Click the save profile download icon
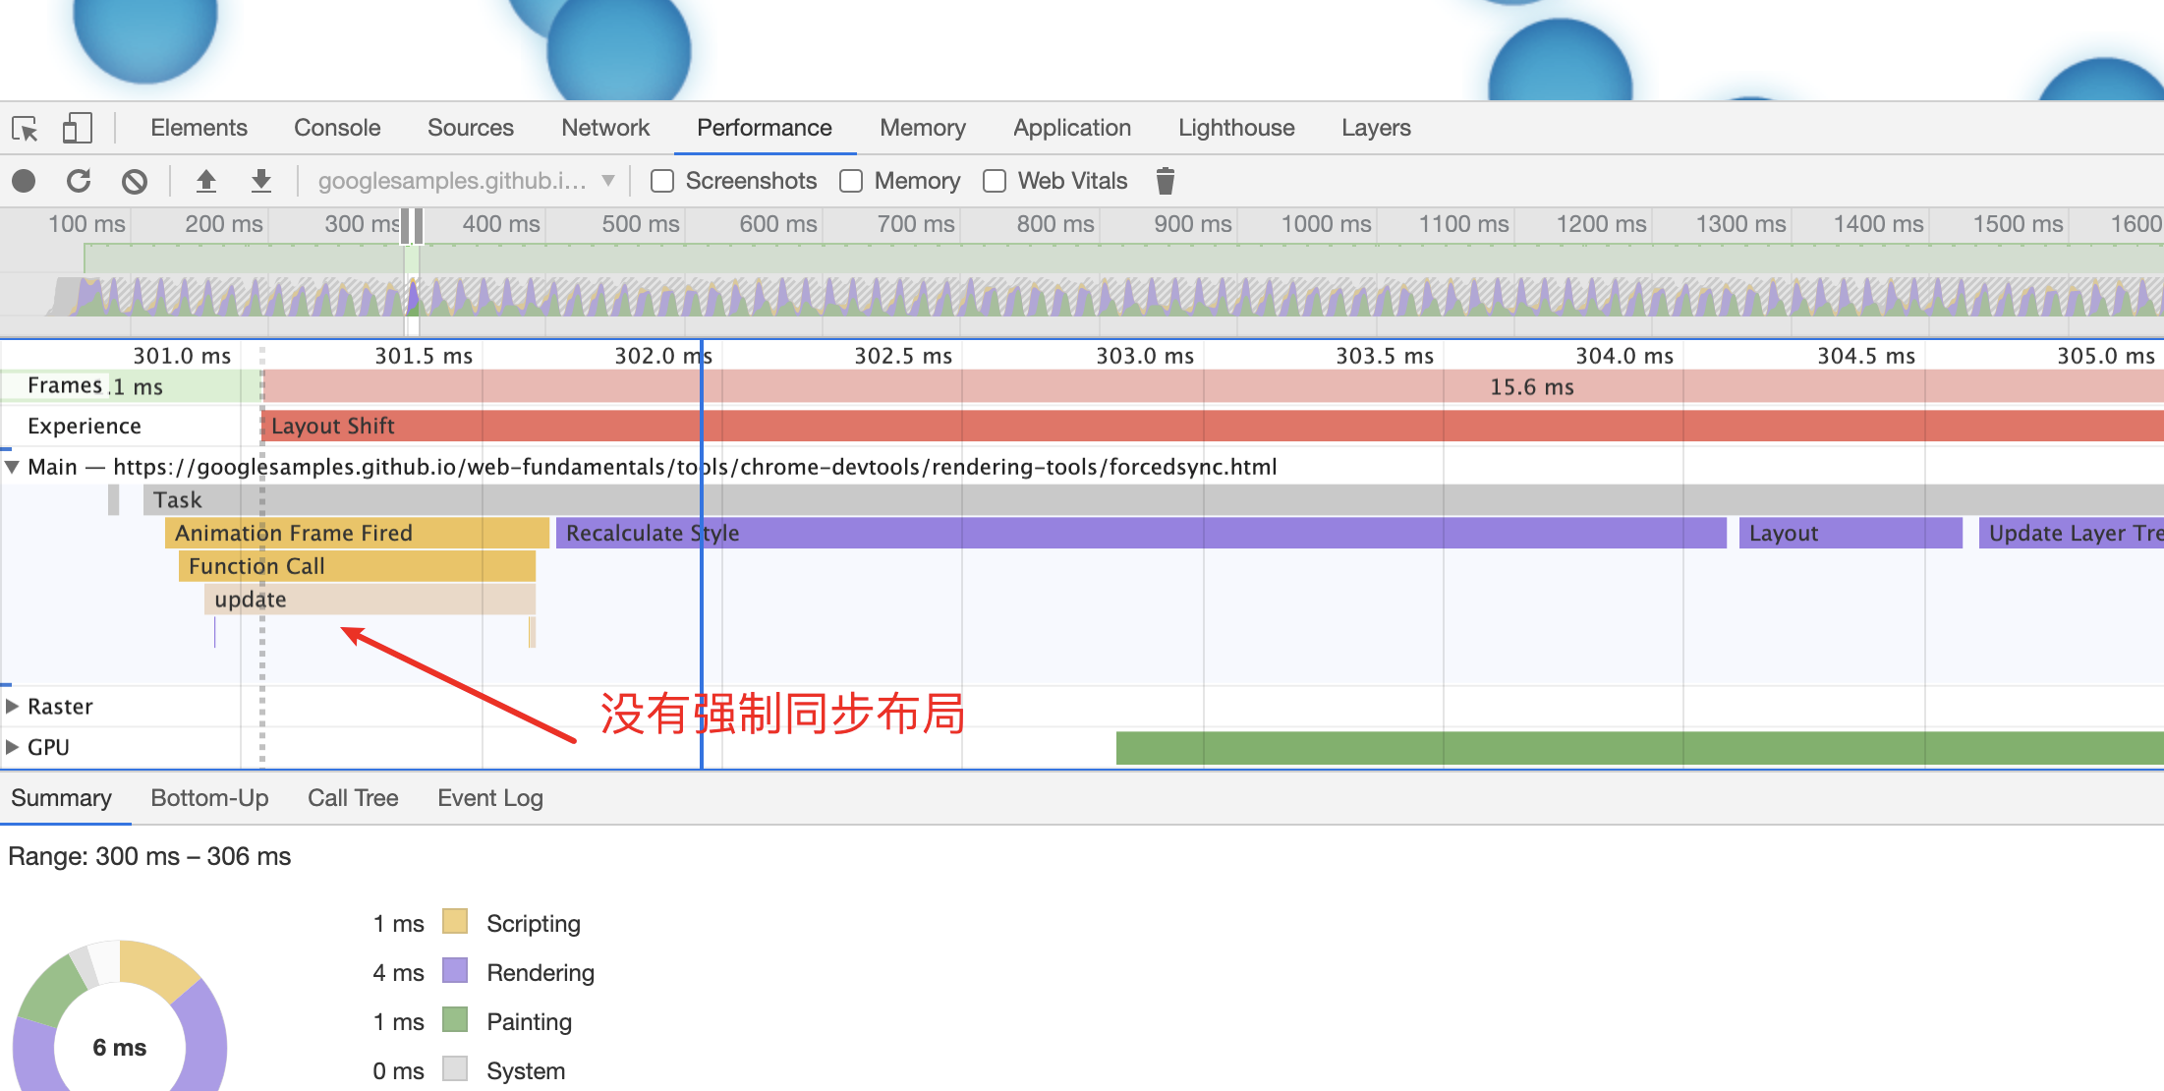The image size is (2164, 1091). coord(260,181)
